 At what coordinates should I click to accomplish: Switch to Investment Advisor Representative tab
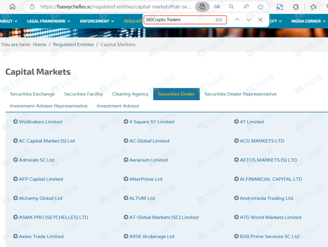(x=49, y=106)
